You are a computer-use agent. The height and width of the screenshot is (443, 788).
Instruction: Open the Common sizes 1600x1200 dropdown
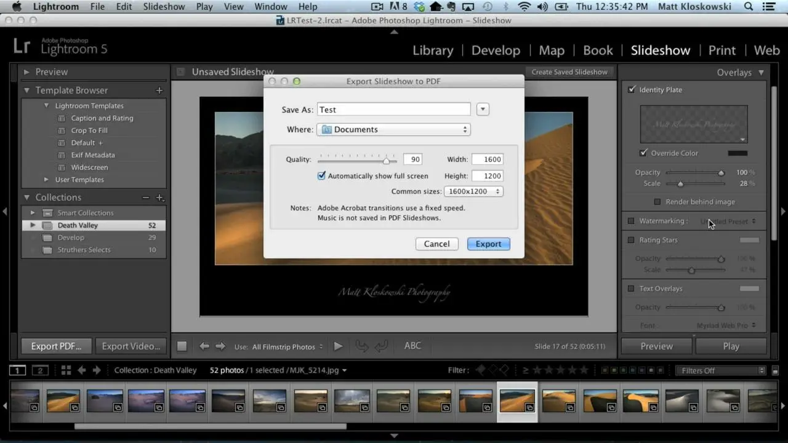tap(473, 191)
